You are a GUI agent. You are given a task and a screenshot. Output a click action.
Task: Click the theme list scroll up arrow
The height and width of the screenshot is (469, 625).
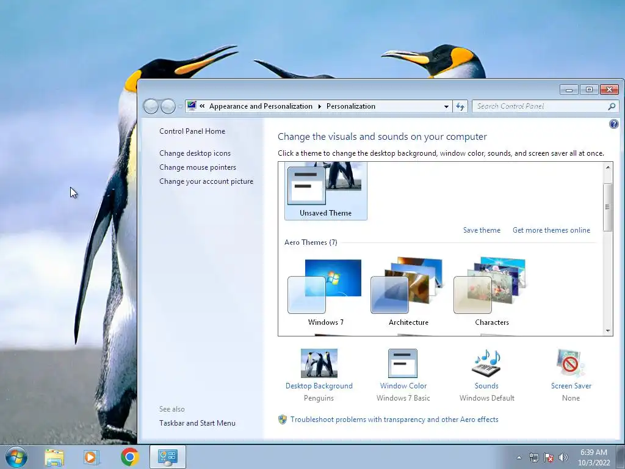[x=608, y=167]
